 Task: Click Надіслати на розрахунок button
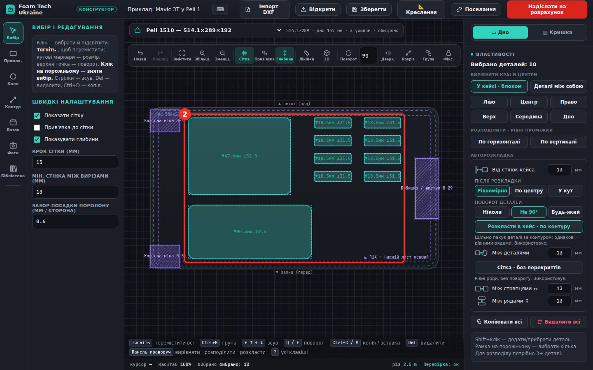pos(547,9)
